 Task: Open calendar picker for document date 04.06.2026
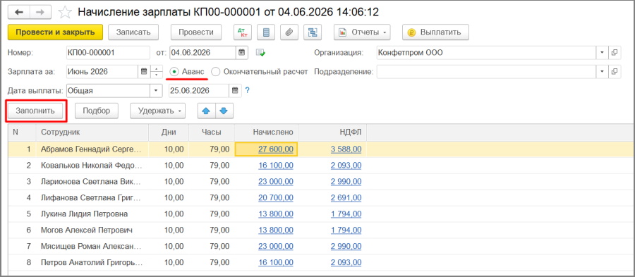pyautogui.click(x=242, y=52)
